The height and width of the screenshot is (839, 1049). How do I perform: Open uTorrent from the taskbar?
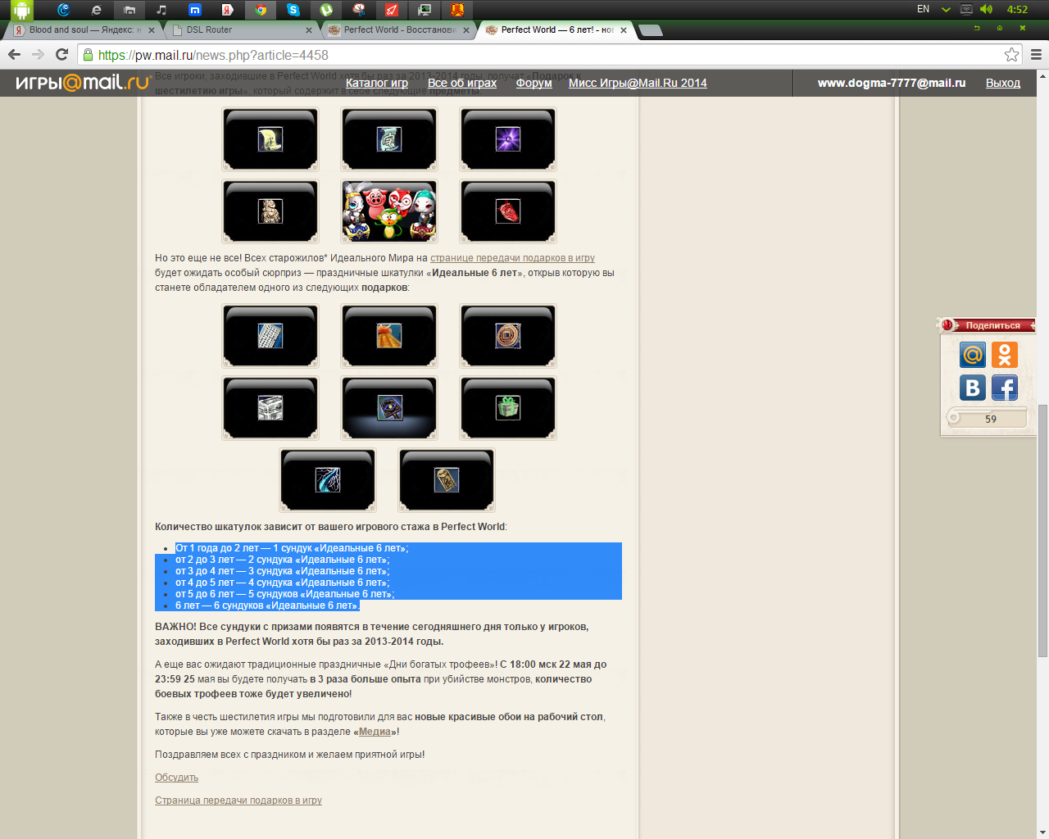326,10
